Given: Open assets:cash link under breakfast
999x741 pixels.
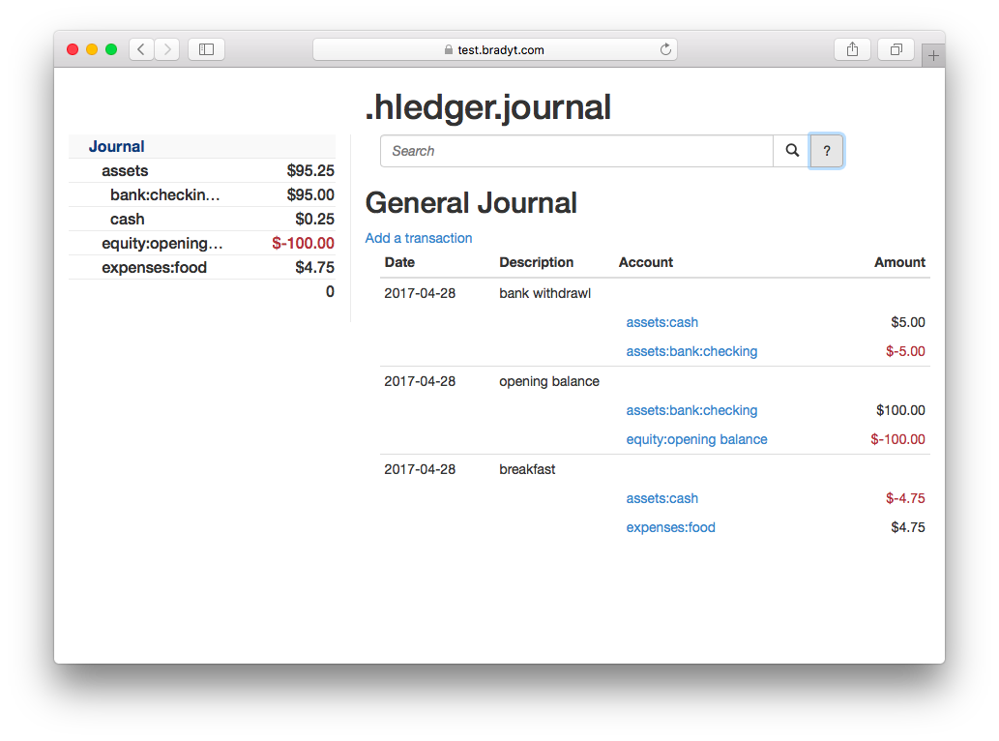Looking at the screenshot, I should pyautogui.click(x=661, y=497).
